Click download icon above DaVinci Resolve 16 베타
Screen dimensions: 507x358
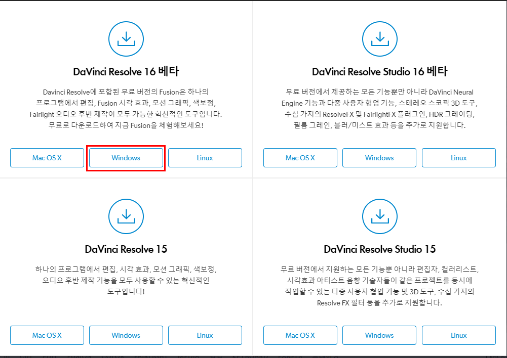(x=126, y=39)
